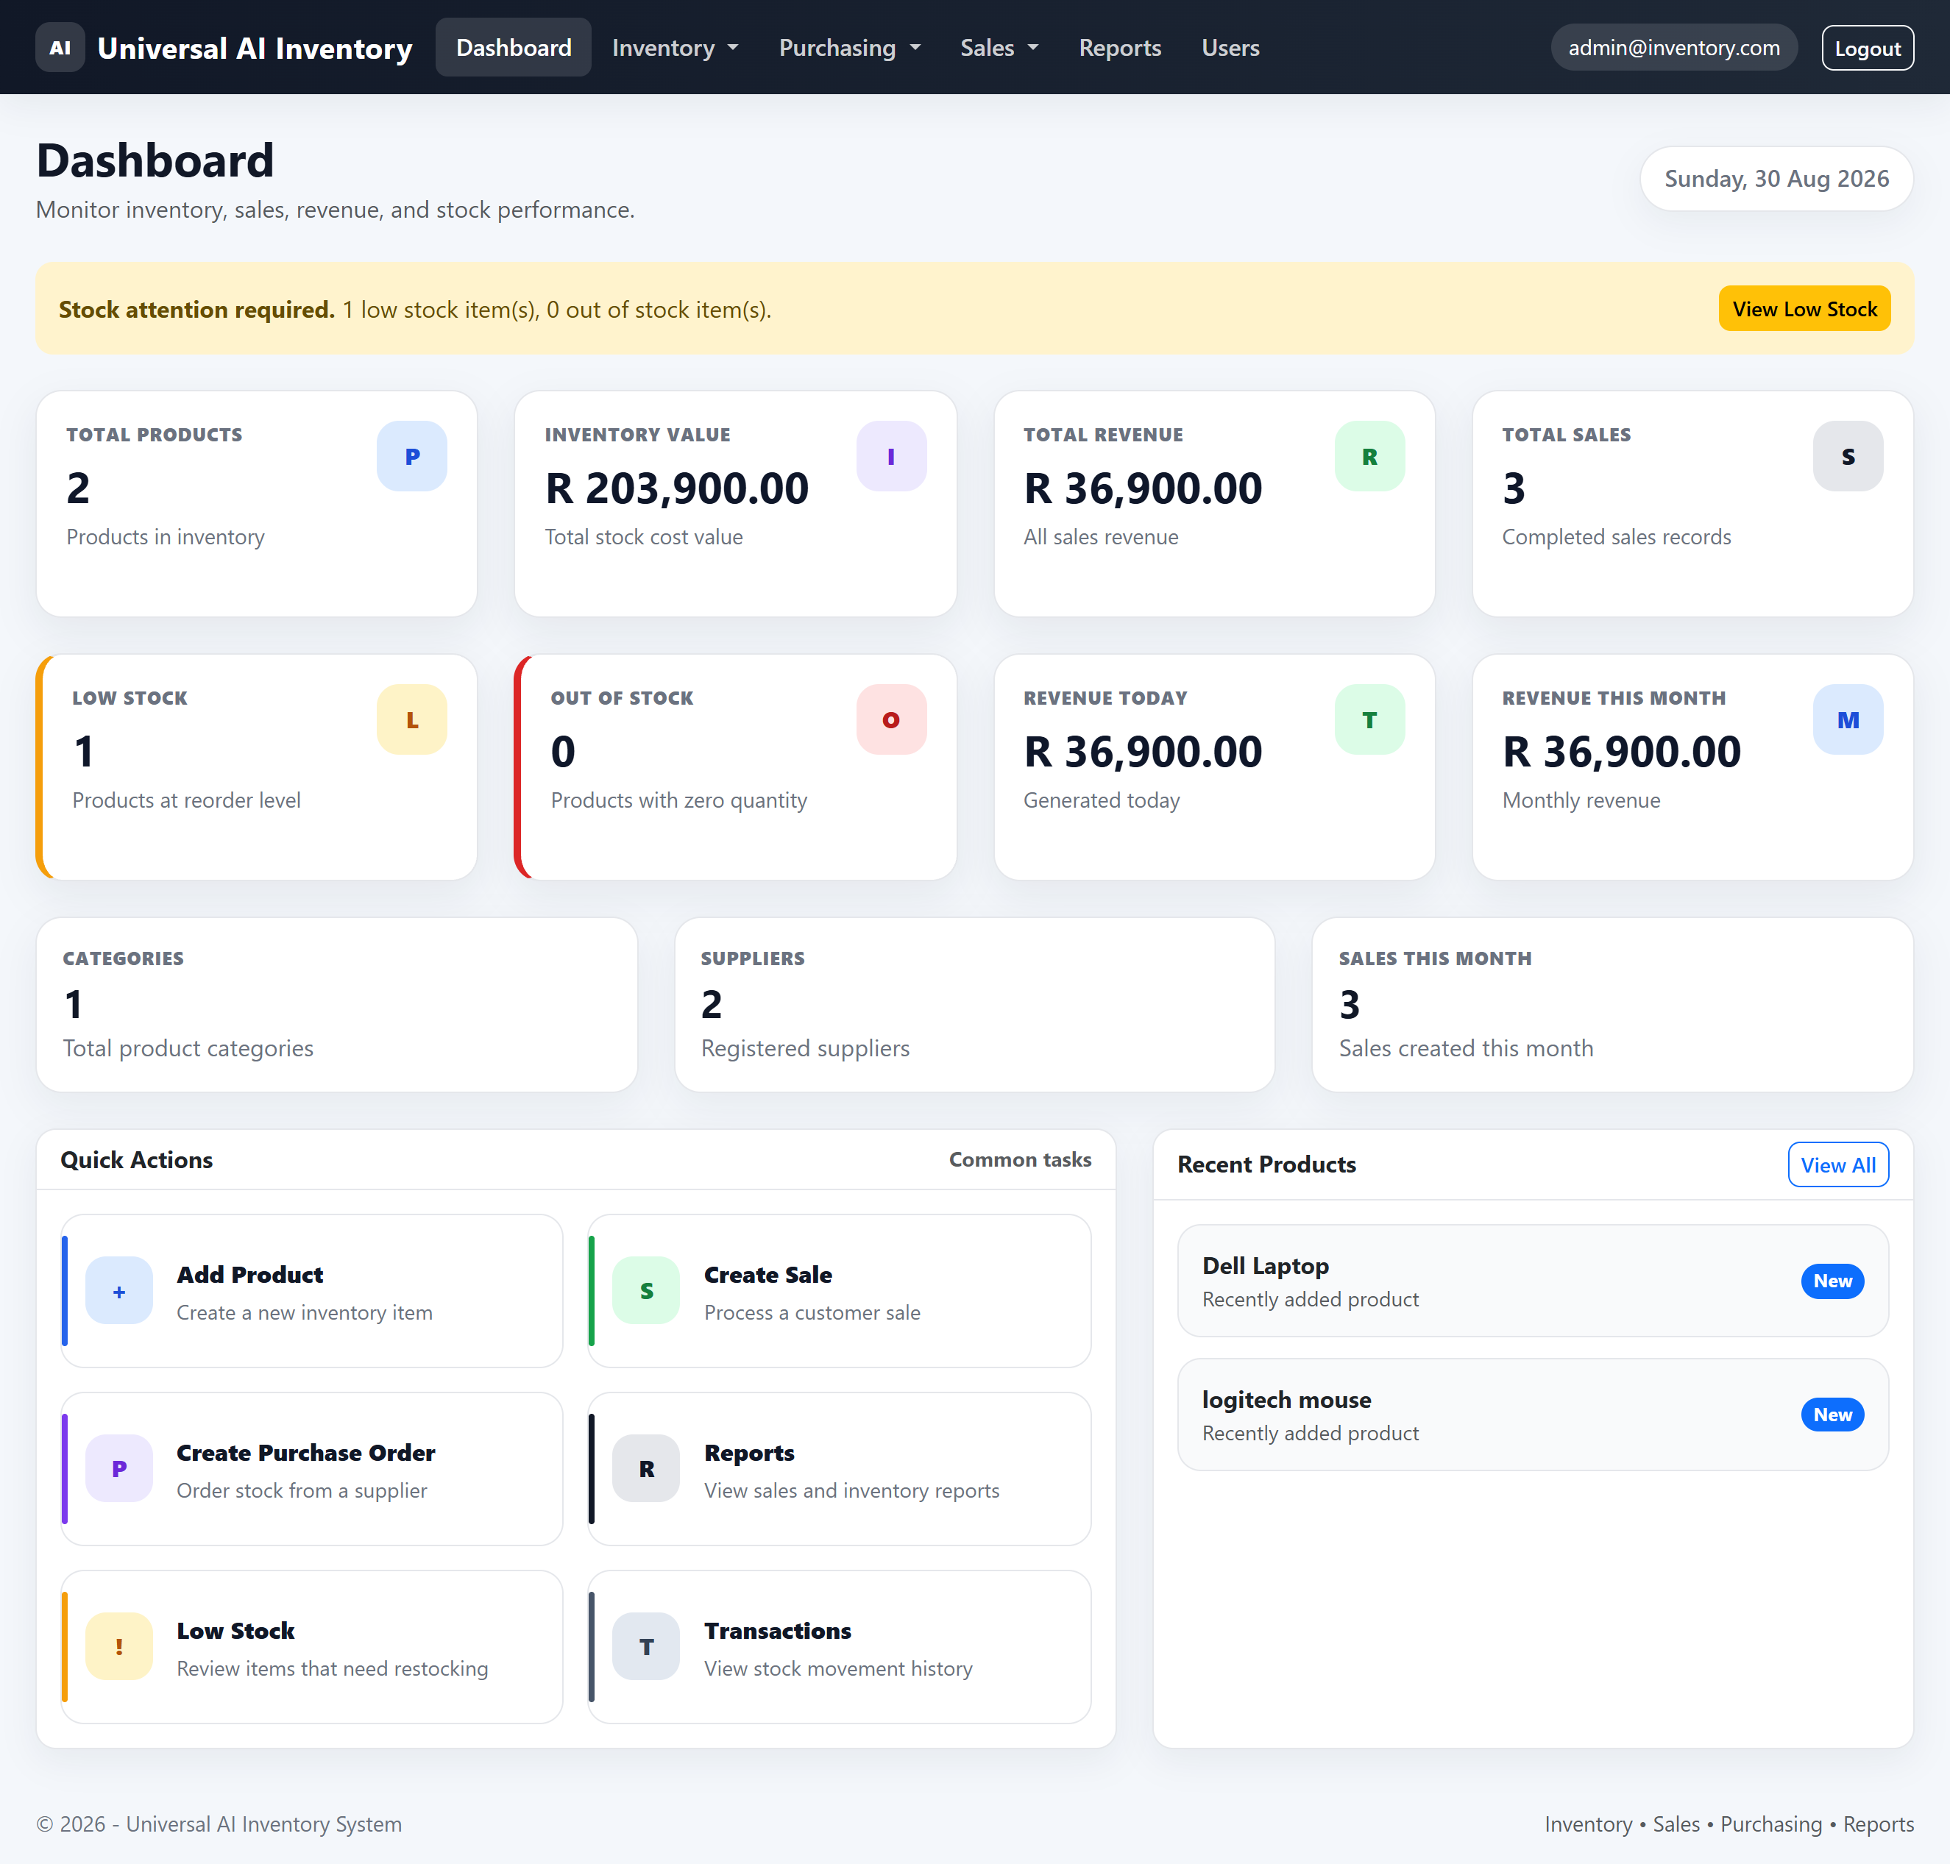Expand the Inventory dropdown menu

675,48
